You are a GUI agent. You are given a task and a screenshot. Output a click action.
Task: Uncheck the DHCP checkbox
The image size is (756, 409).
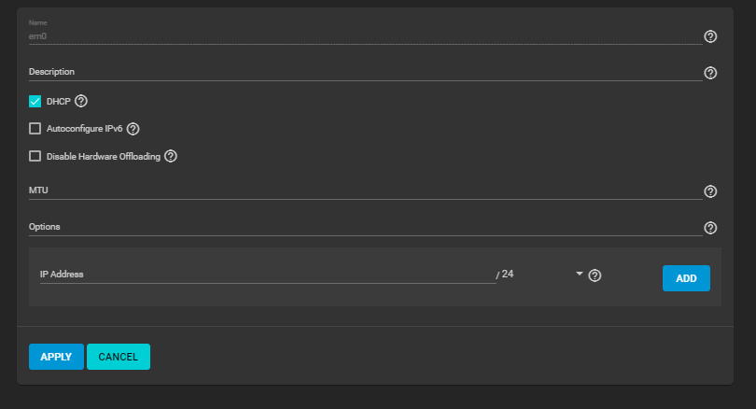35,101
